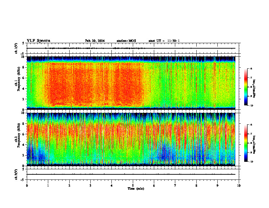Click the ch.3 voltage waveform trace
This screenshot has height=208, width=269.
pos(131,174)
